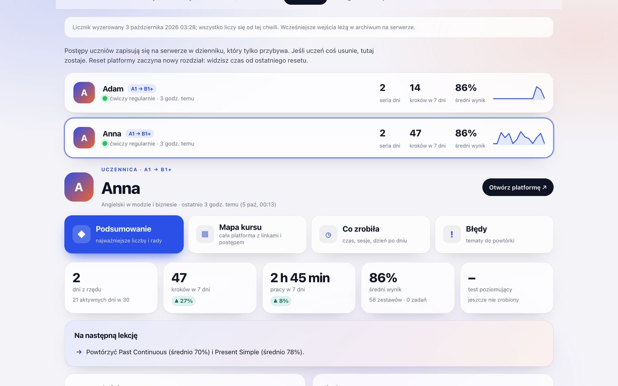Click the test poziomujący stat card
This screenshot has height=386, width=618.
point(507,288)
